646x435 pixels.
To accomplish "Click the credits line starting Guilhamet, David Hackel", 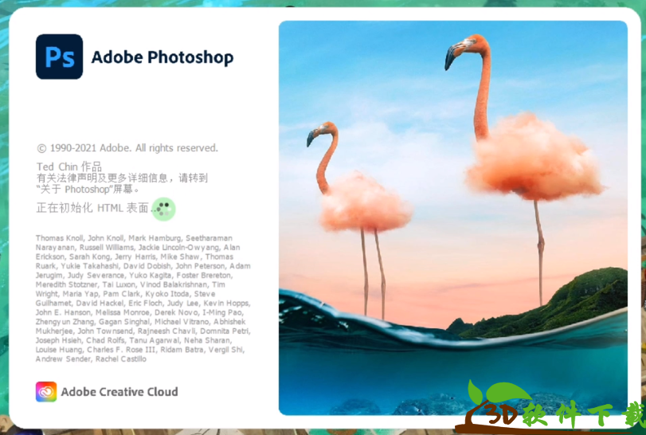I will click(143, 304).
